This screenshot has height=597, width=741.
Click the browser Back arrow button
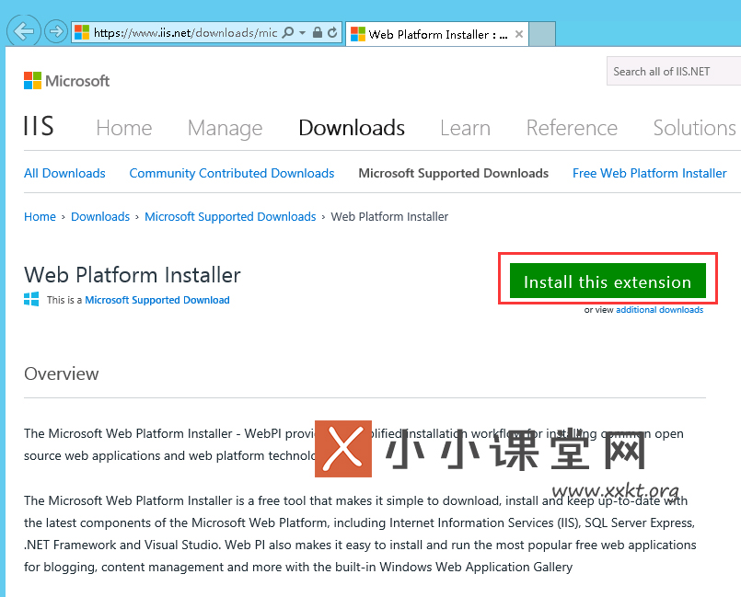24,31
